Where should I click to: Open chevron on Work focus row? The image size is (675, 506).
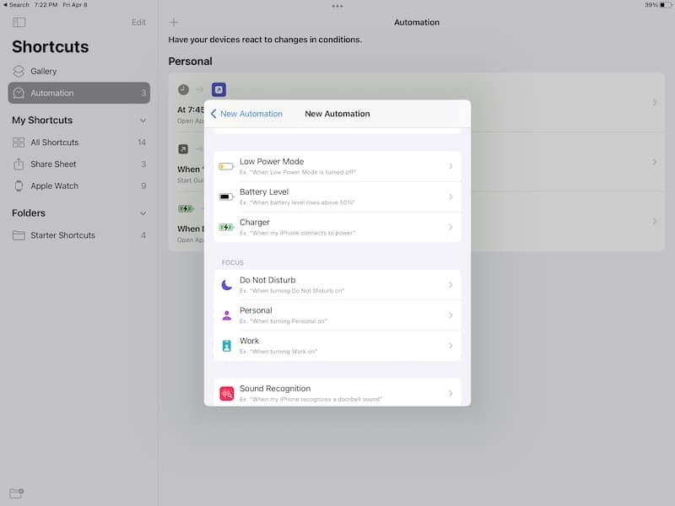(451, 346)
